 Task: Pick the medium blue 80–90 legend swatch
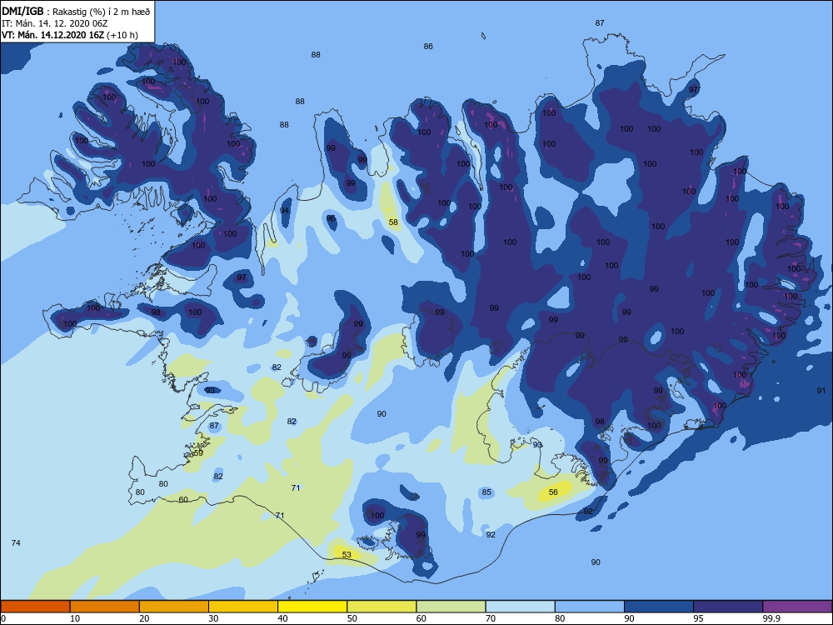[x=590, y=607]
